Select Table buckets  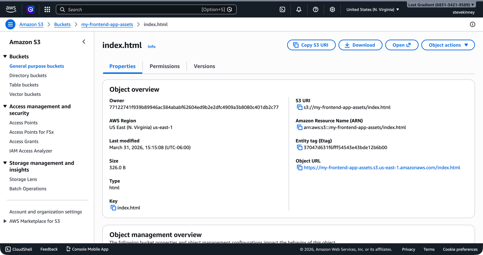[x=24, y=85]
